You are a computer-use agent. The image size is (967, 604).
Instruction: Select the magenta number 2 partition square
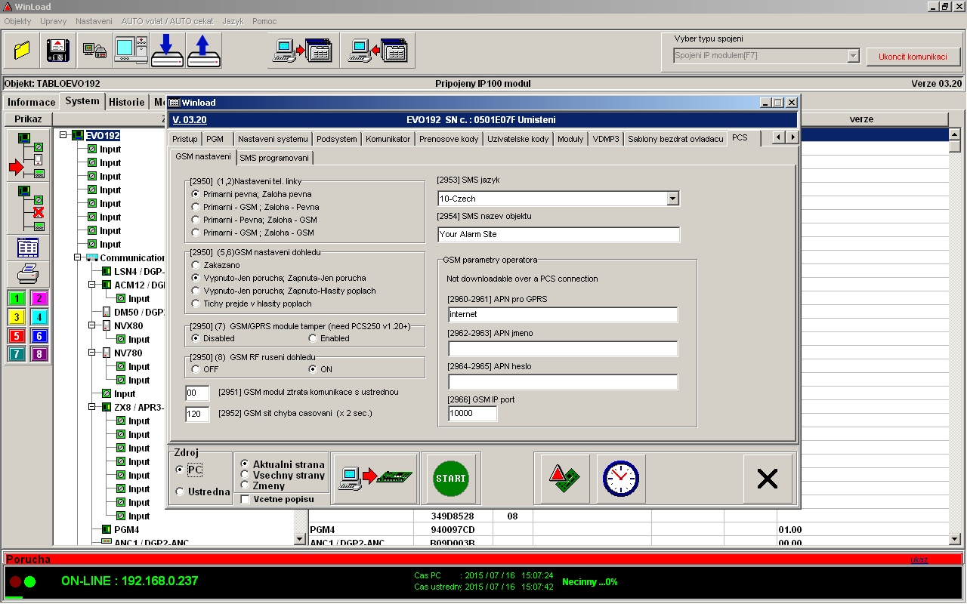(x=39, y=298)
